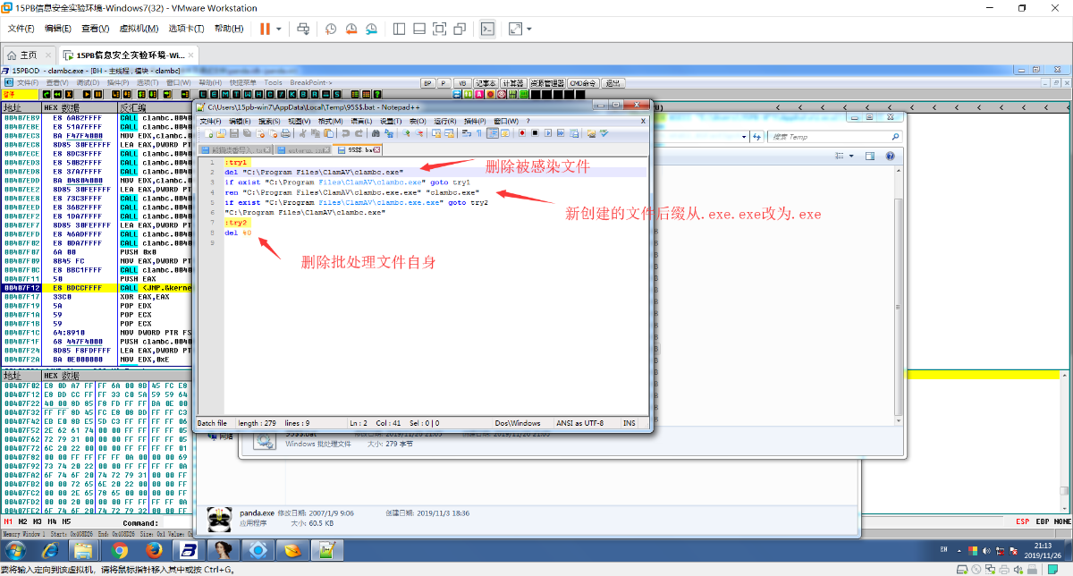1073x576 pixels.
Task: Open Notepad++ 插件(P) menu
Action: pyautogui.click(x=475, y=121)
